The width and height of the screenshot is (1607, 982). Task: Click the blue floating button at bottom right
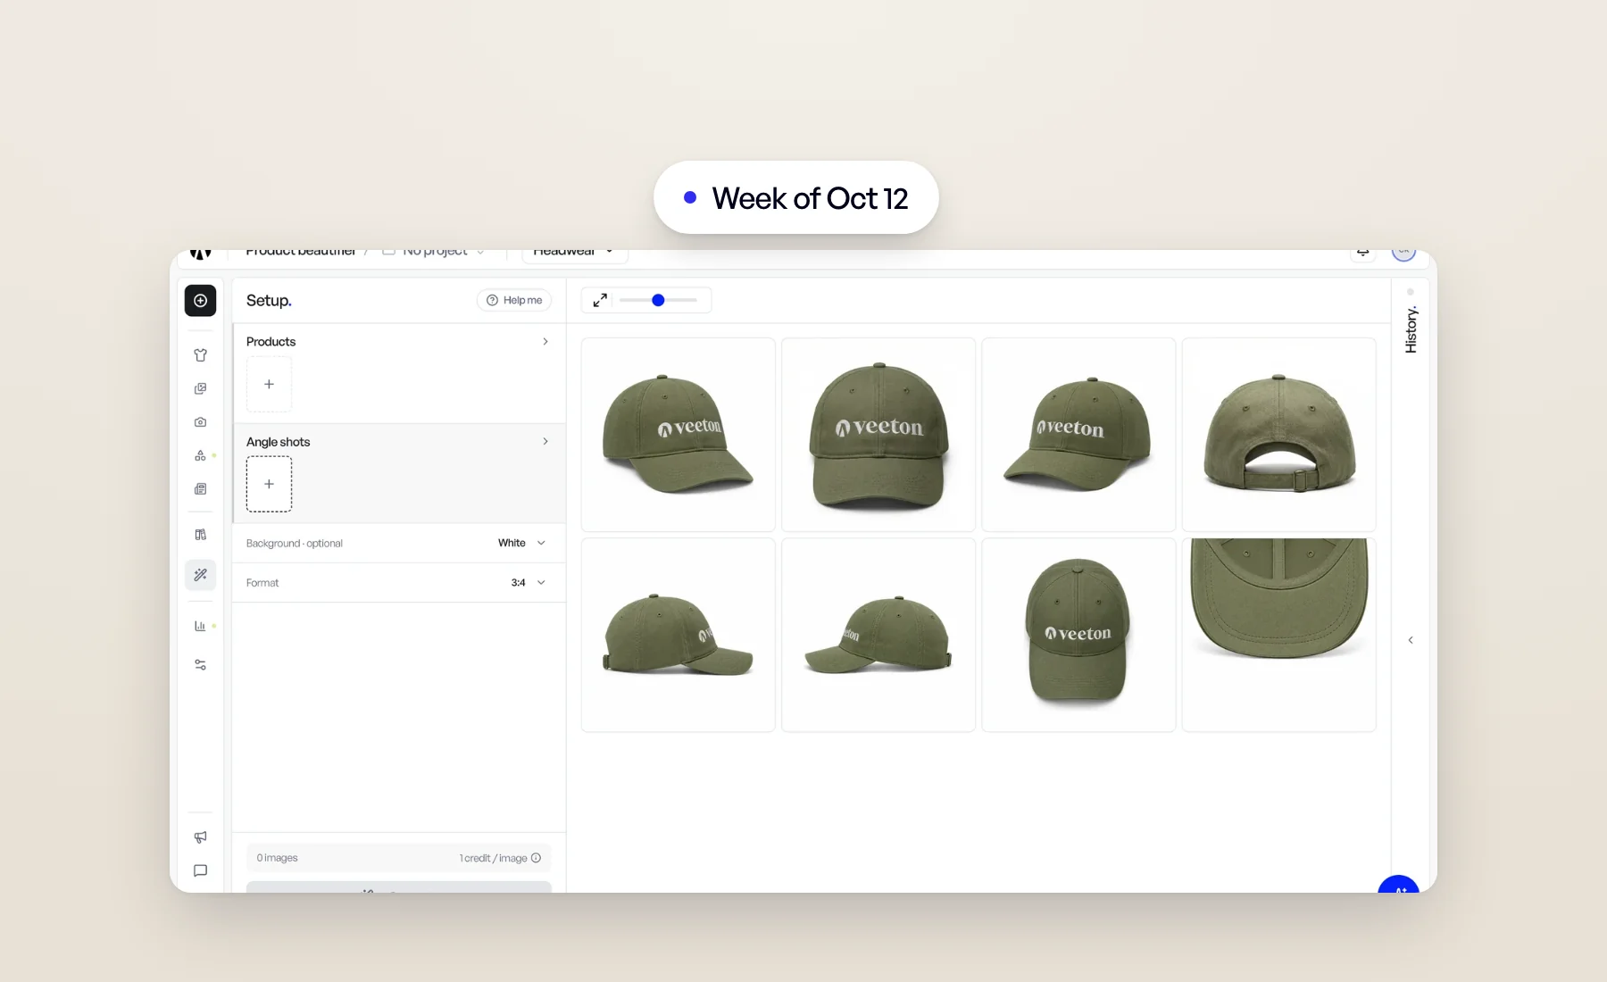[x=1398, y=886]
